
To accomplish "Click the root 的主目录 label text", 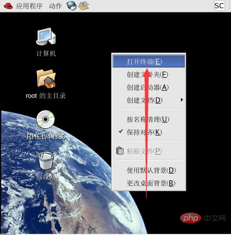I will [46, 96].
